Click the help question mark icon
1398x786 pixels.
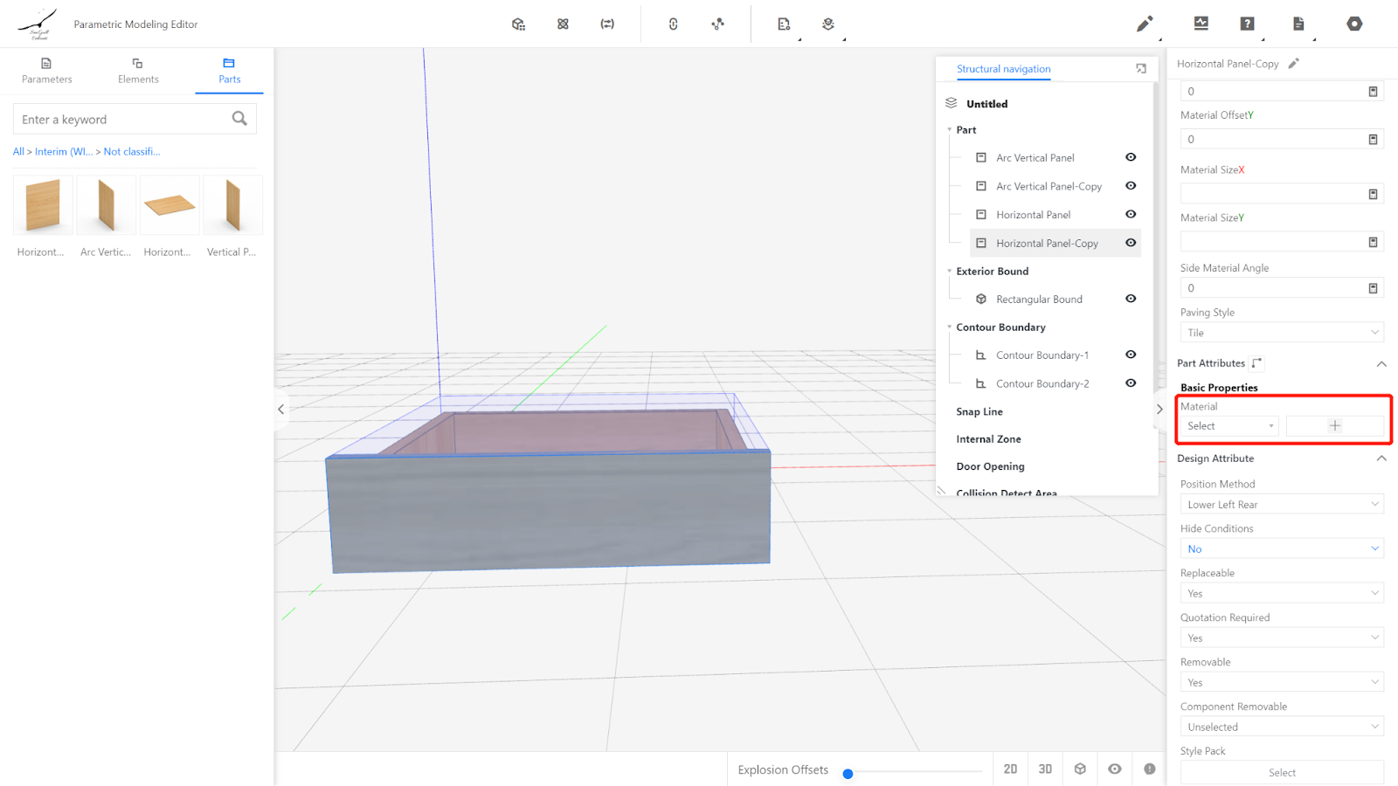[x=1247, y=24]
